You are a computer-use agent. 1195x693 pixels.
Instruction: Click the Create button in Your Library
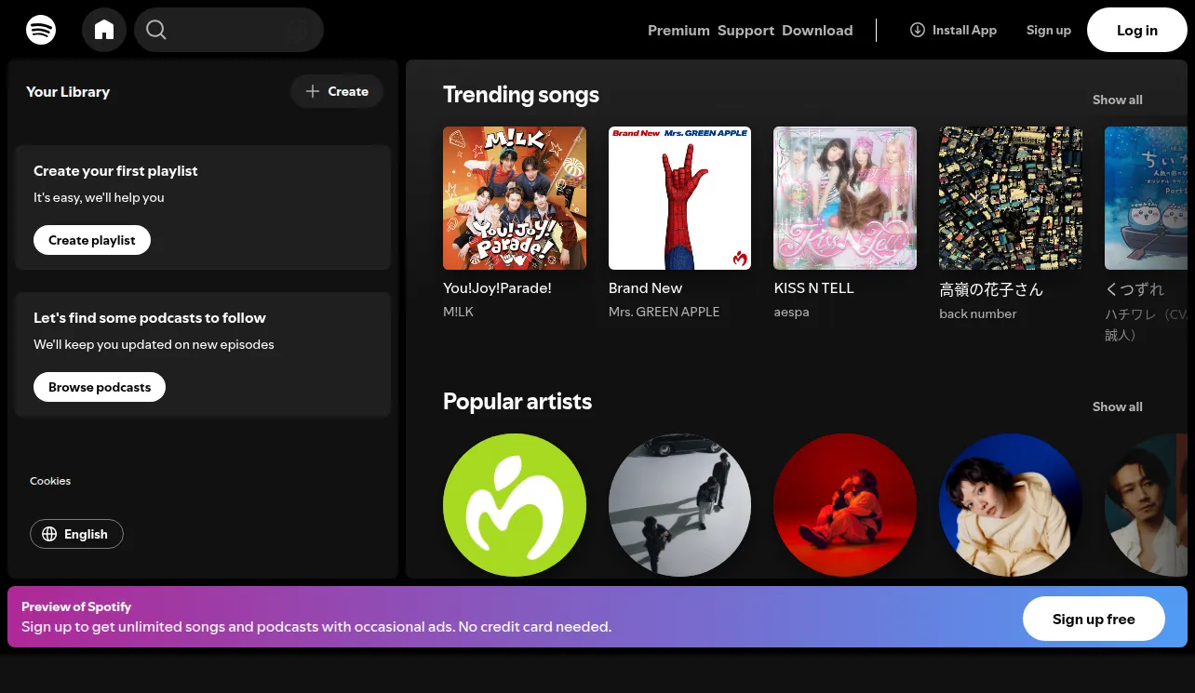(337, 91)
